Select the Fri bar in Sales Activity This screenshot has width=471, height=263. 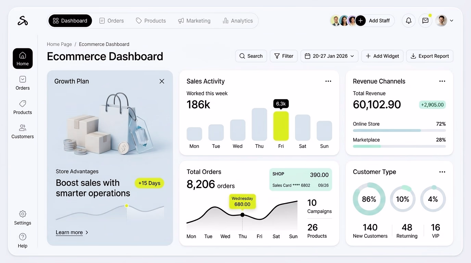click(281, 126)
